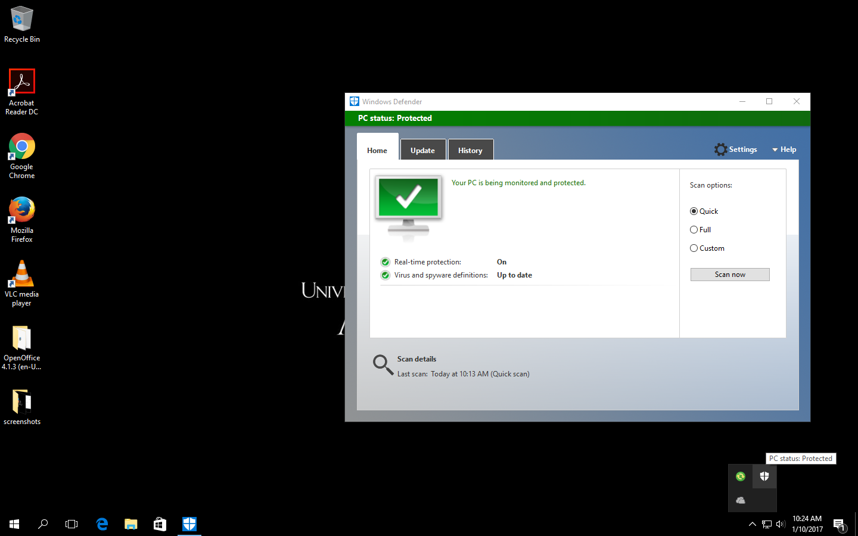Screen dimensions: 858x536
Task: Switch to the History tab
Action: tap(470, 150)
